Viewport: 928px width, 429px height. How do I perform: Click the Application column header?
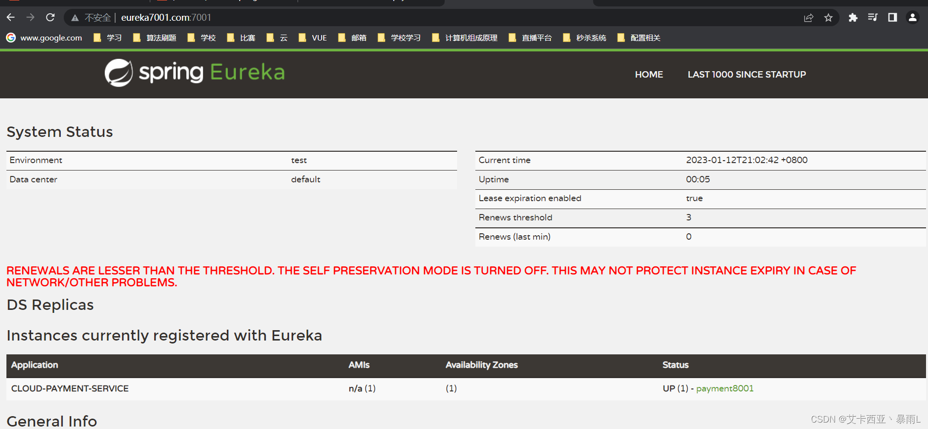click(x=35, y=365)
